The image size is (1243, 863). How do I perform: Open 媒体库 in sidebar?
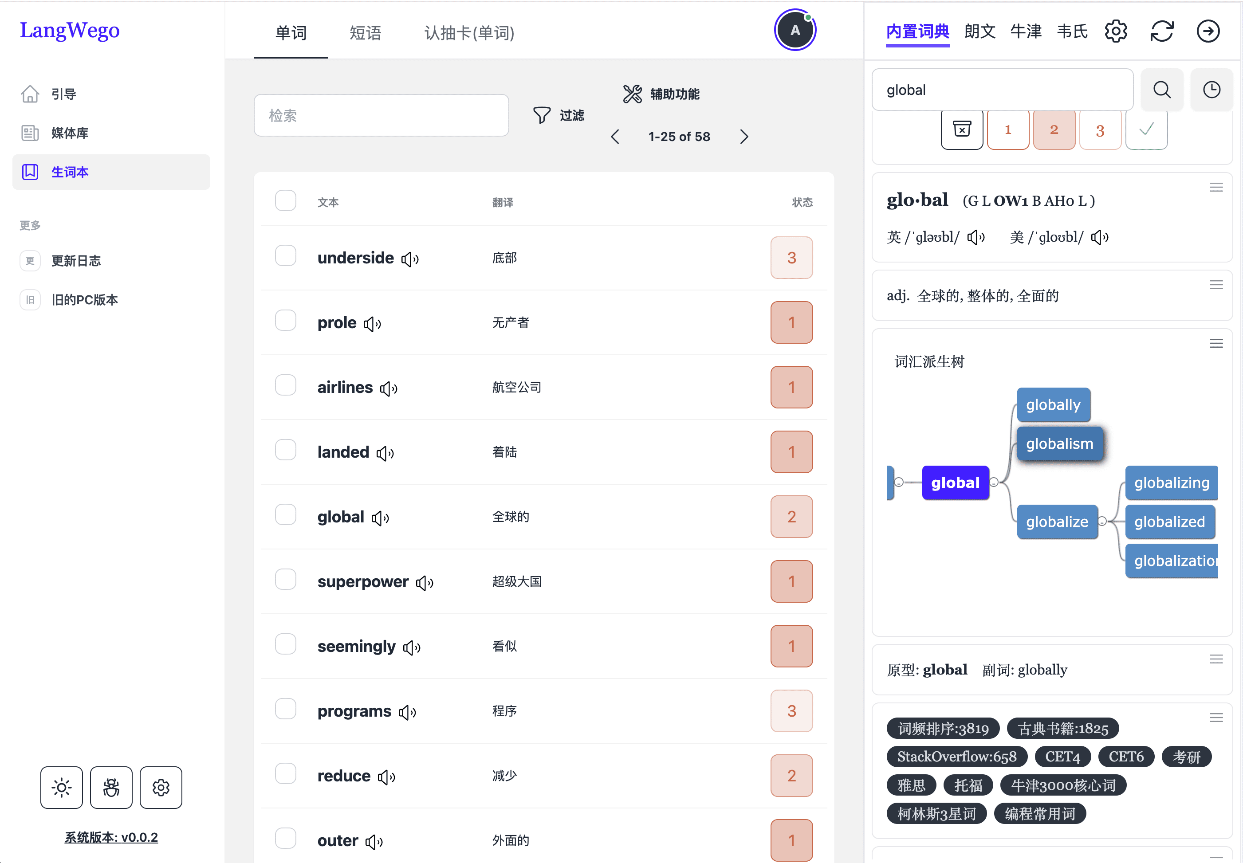point(111,133)
